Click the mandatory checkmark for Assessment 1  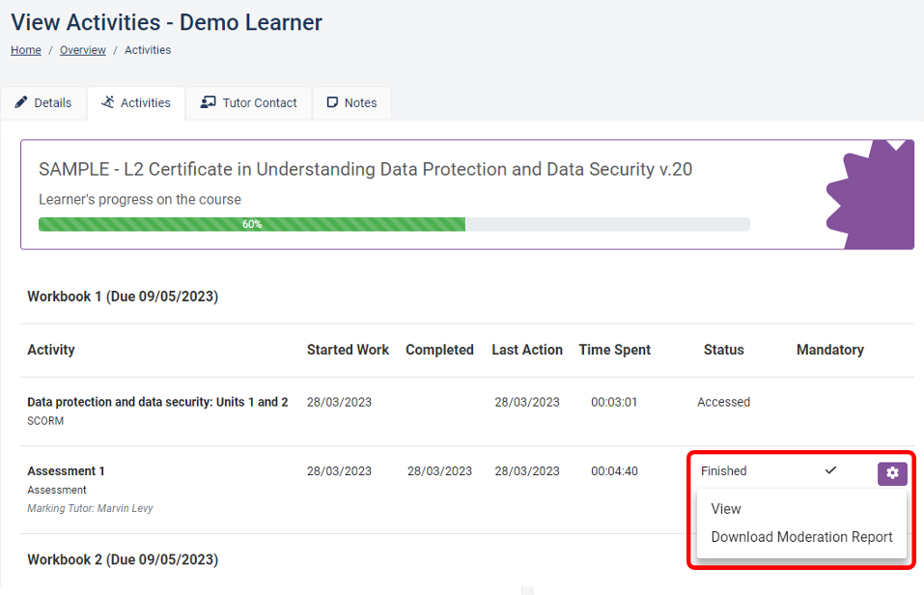tap(830, 470)
